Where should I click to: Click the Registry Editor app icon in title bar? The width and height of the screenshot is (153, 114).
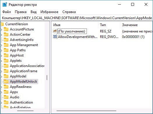coord(5,5)
